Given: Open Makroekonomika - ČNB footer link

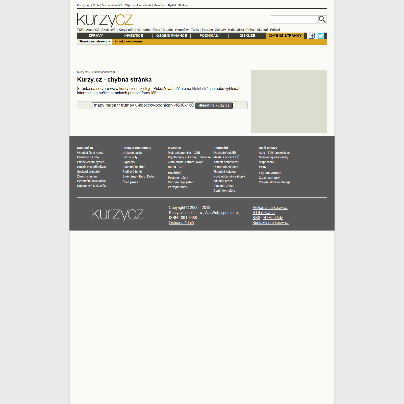Looking at the screenshot, I should point(184,153).
